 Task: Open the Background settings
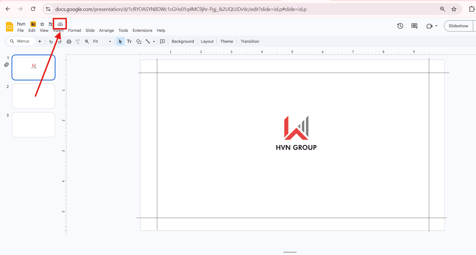pos(183,41)
